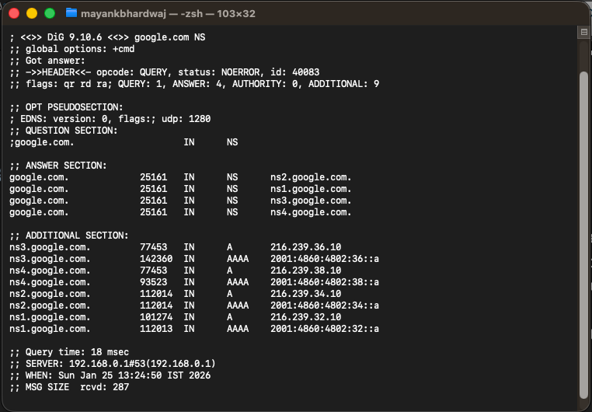
Task: Click the split pane icon above scrollbar
Action: pos(583,32)
